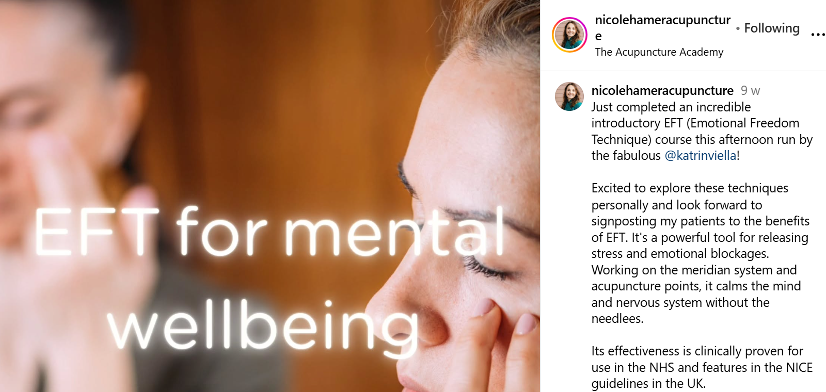View story from the header profile avatar
826x392 pixels.
click(570, 35)
